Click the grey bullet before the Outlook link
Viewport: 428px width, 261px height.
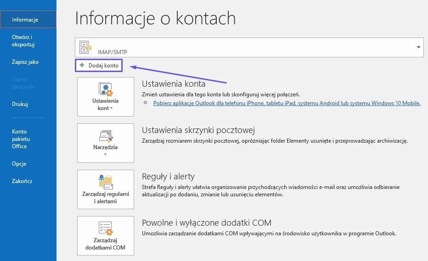point(146,103)
